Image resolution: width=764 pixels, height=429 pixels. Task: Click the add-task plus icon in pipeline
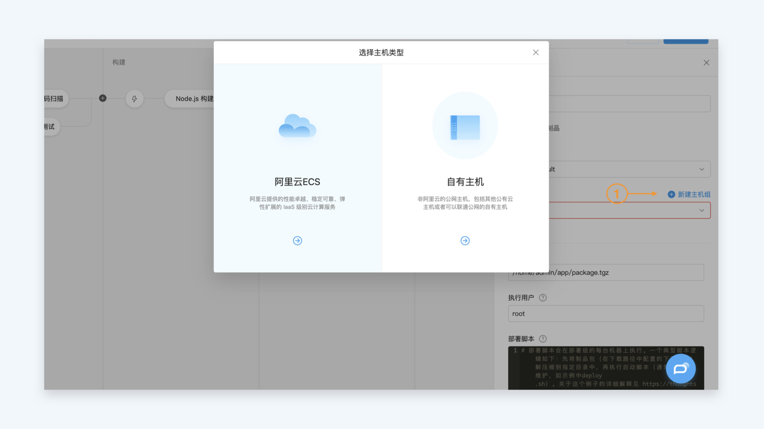[103, 98]
